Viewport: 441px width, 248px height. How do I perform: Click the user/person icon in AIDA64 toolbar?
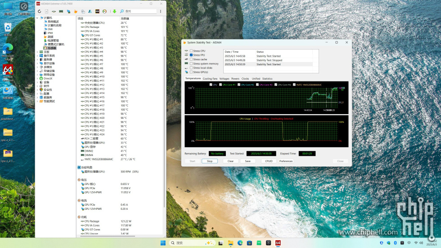[x=90, y=11]
